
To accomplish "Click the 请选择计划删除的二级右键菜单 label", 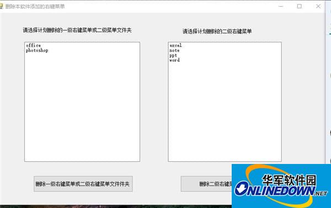I will click(217, 31).
